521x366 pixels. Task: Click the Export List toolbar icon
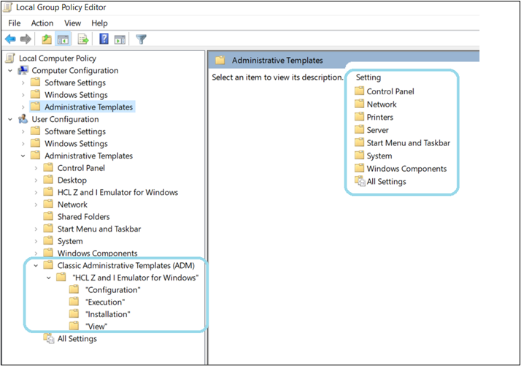click(83, 39)
